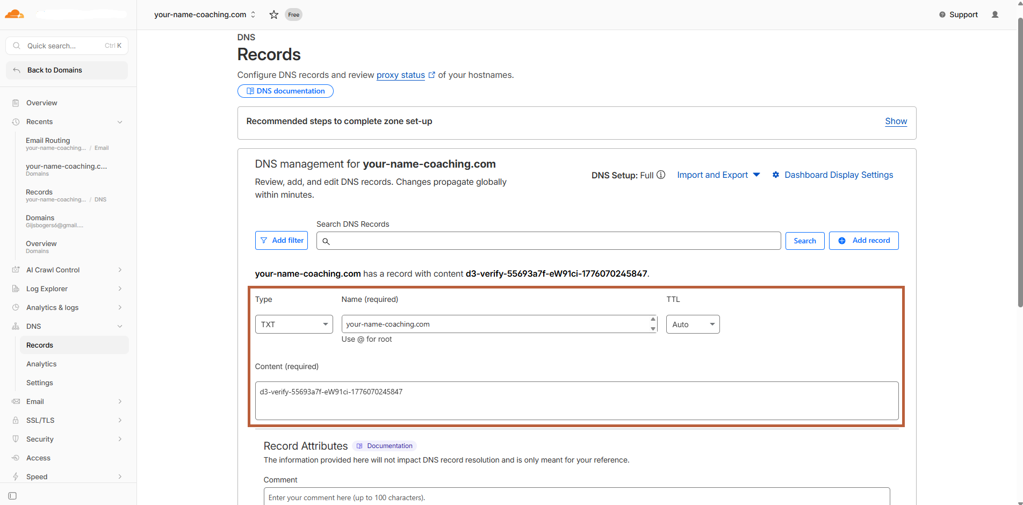Open Analytics under the DNS section

pos(41,364)
